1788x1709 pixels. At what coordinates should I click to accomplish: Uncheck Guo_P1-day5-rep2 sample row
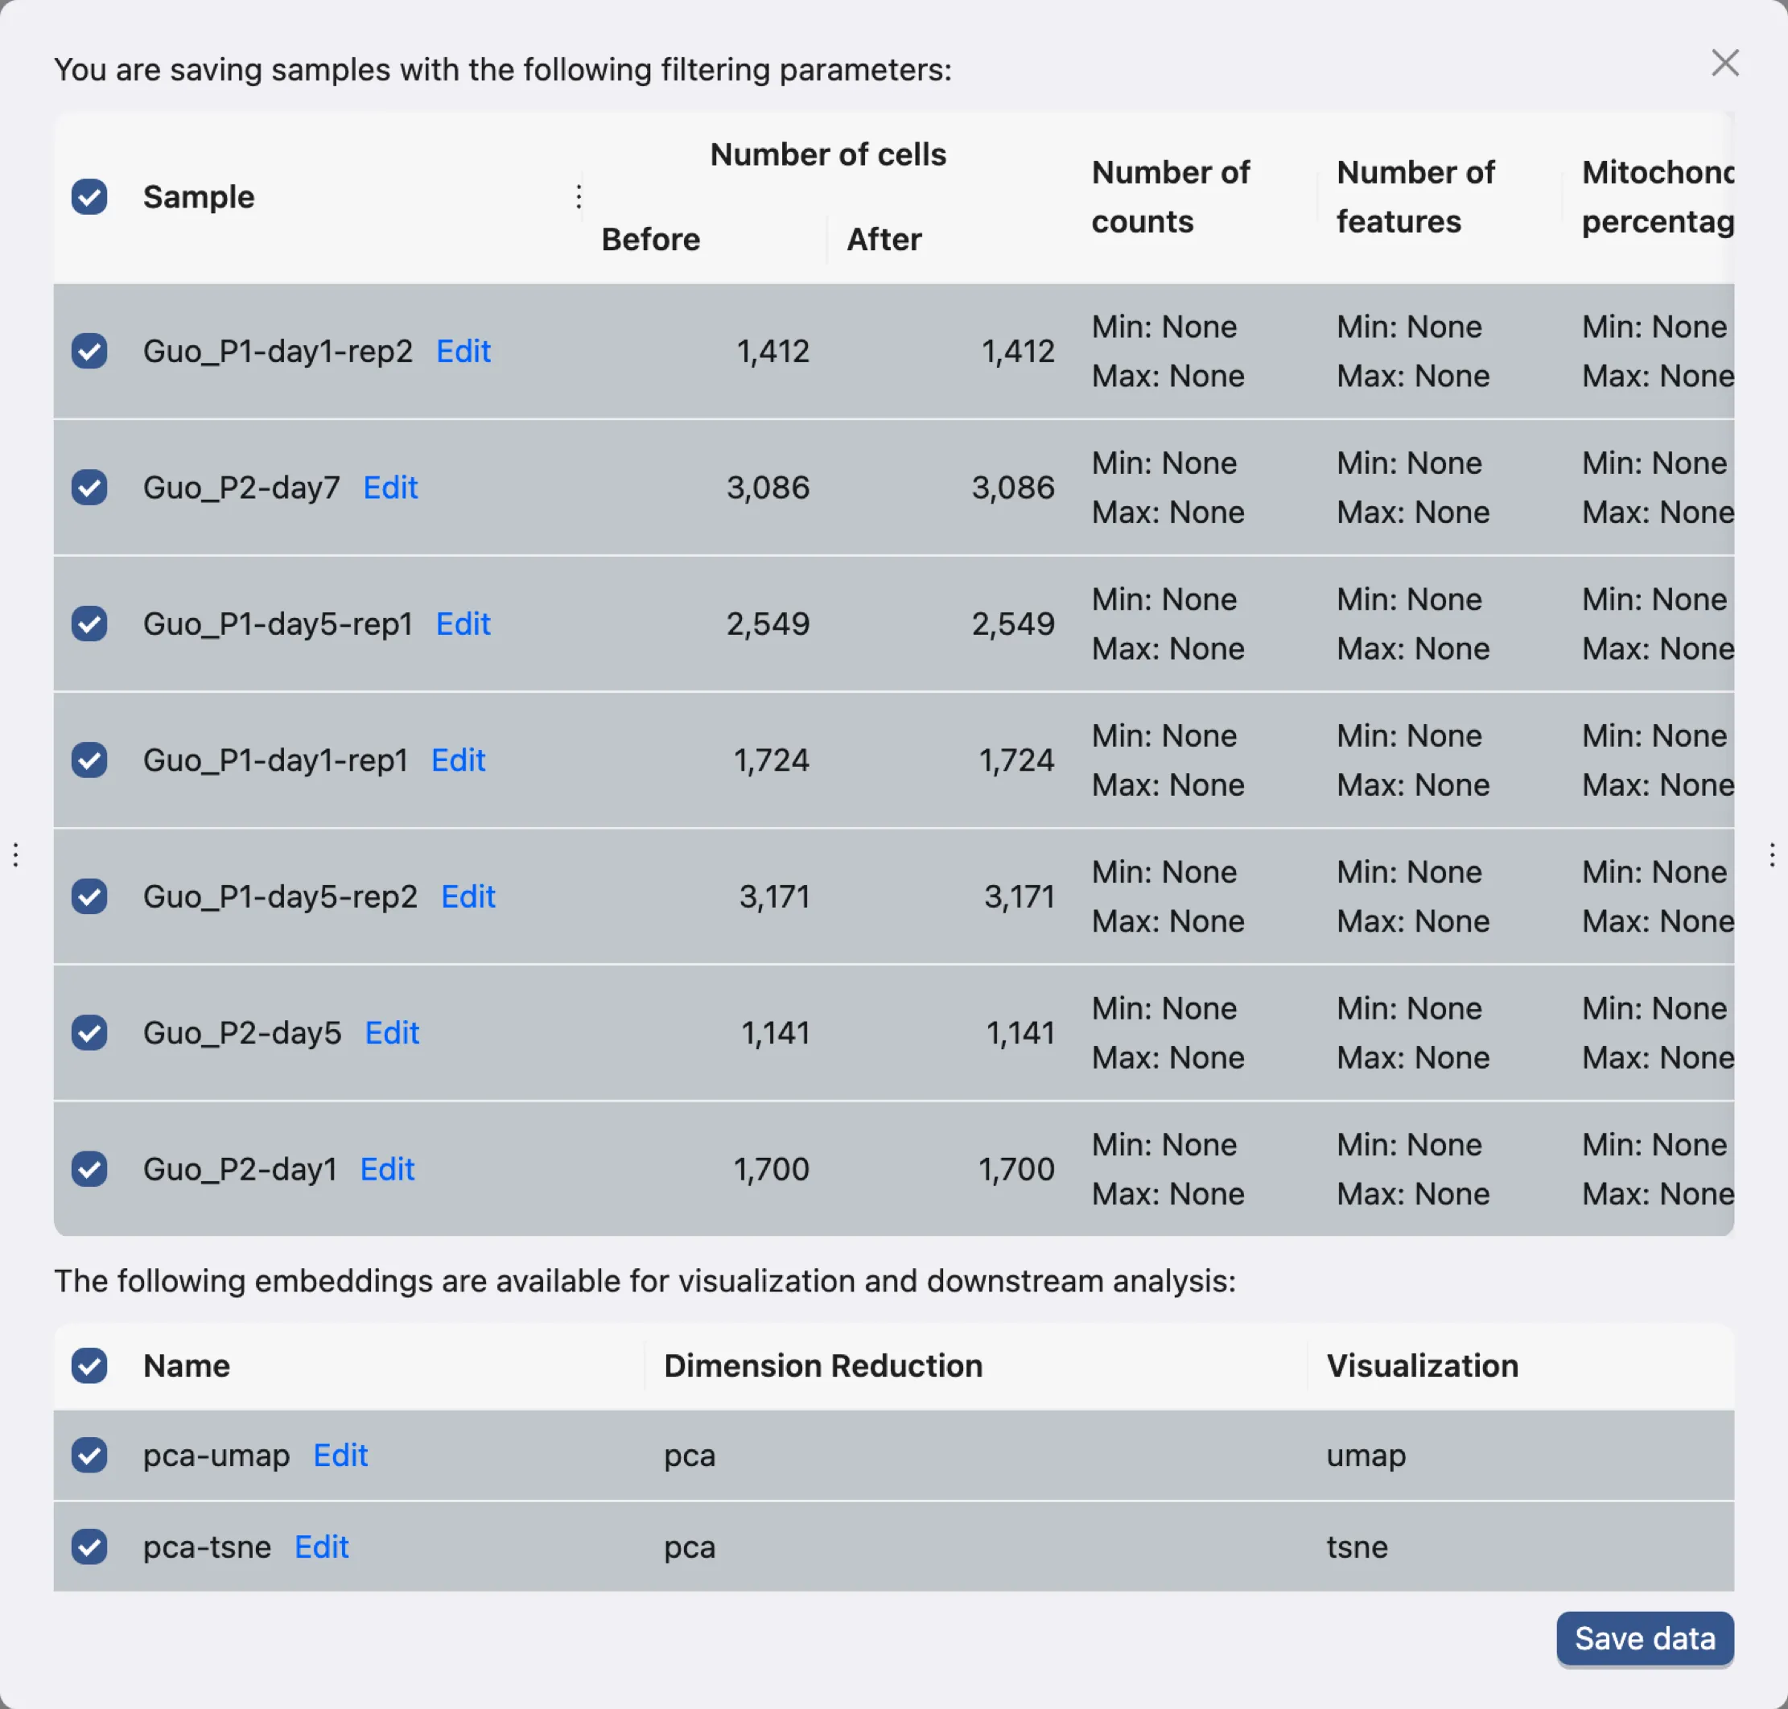pyautogui.click(x=89, y=896)
